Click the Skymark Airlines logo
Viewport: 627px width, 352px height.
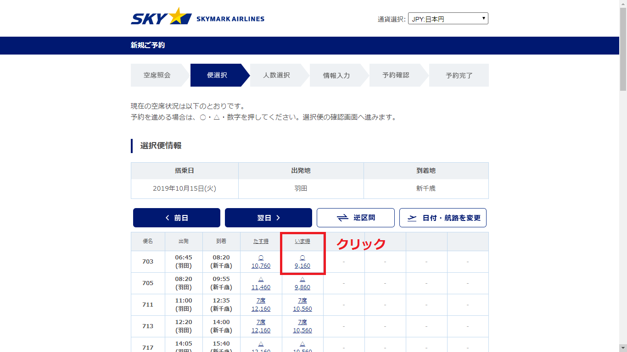(197, 18)
